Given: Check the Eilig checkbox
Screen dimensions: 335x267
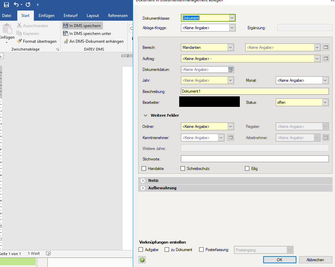Looking at the screenshot, I should tap(247, 169).
